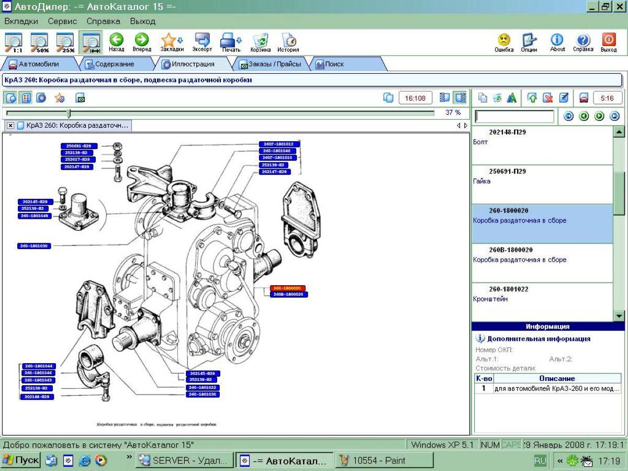Click the blue circular refresh icon
Screen dimensions: 628x471
pyautogui.click(x=41, y=97)
